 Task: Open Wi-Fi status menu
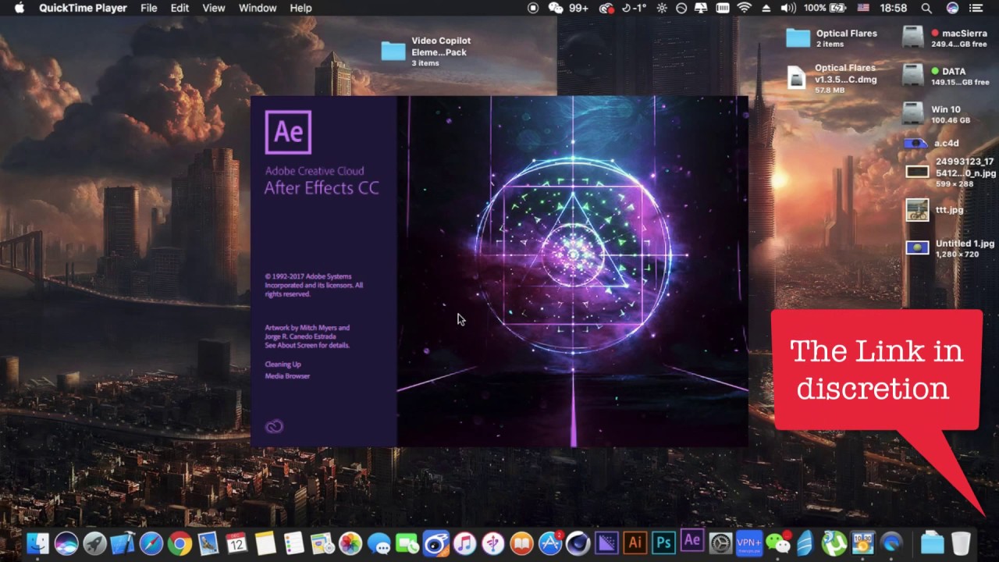point(744,8)
